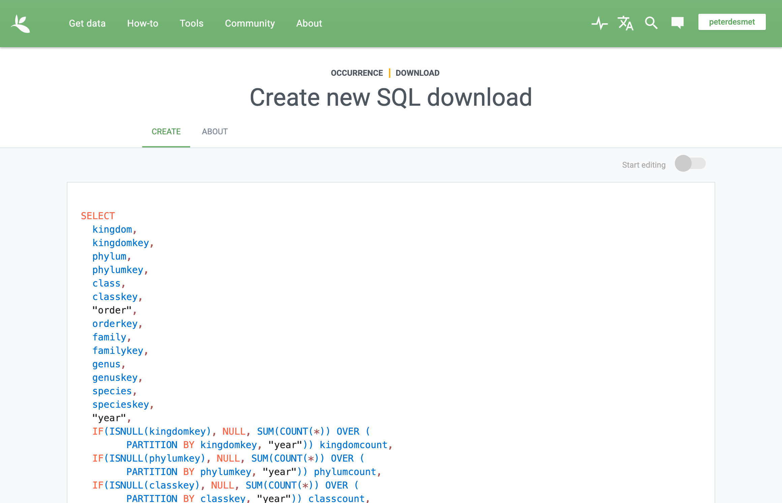
Task: Click the 'genuskey,' line in the query
Action: (x=117, y=378)
